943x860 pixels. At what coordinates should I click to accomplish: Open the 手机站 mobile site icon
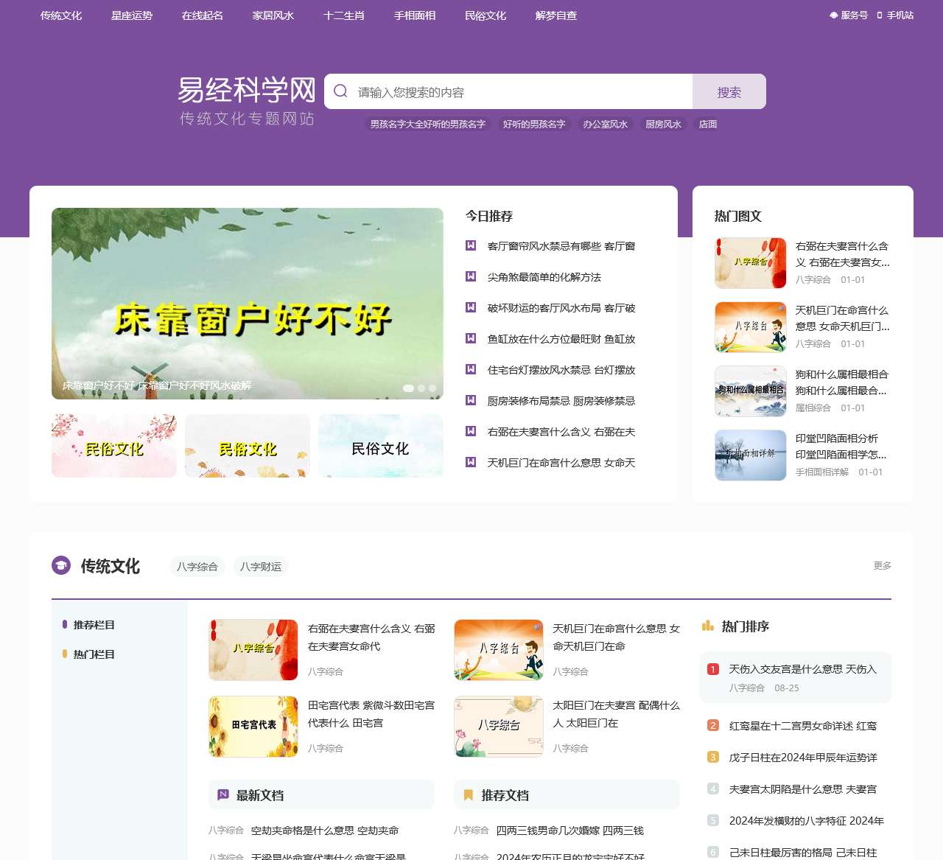coord(880,15)
